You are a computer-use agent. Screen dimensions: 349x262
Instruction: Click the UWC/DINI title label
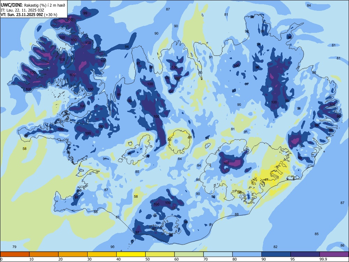coord(12,5)
